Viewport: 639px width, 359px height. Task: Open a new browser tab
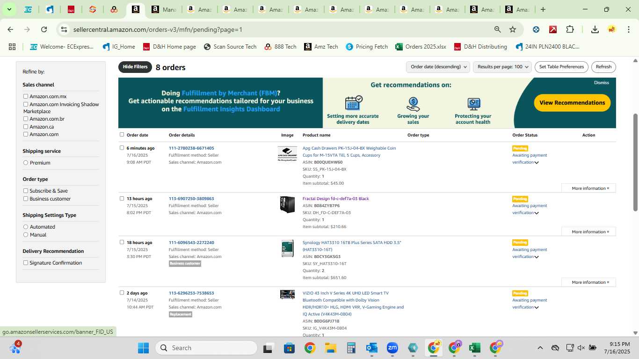pyautogui.click(x=543, y=9)
